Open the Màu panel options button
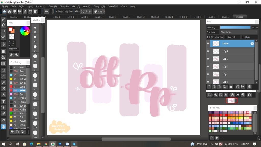 tap(28, 23)
